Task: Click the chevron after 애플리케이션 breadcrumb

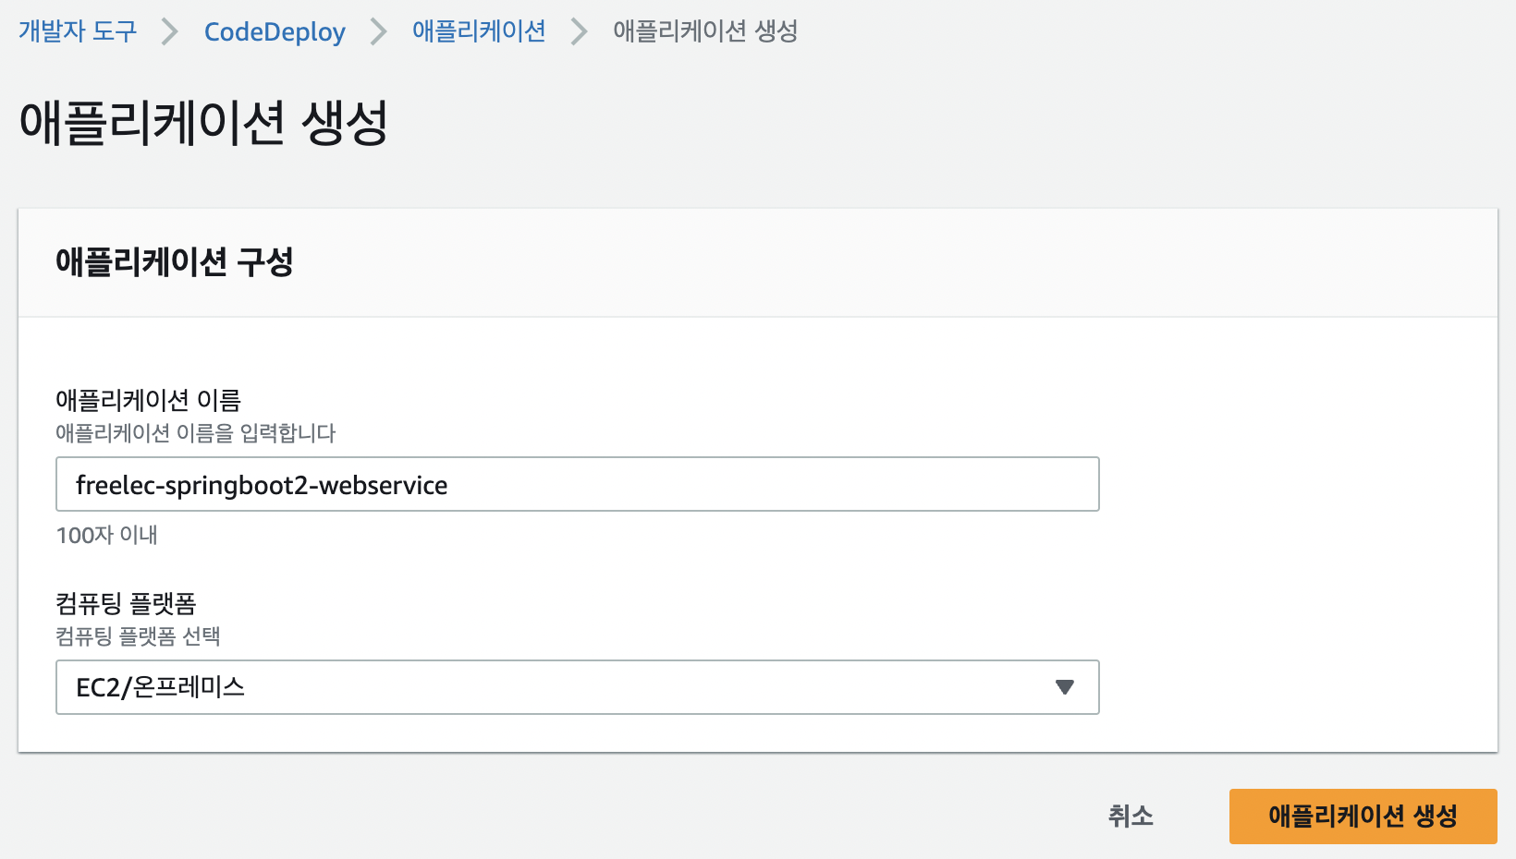Action: point(579,32)
